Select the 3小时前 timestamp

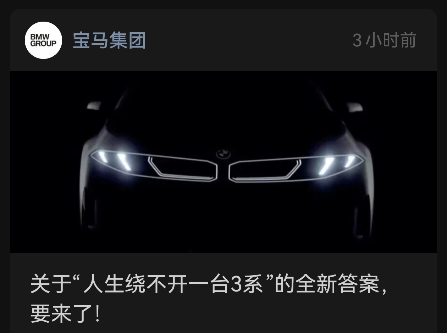coord(384,40)
